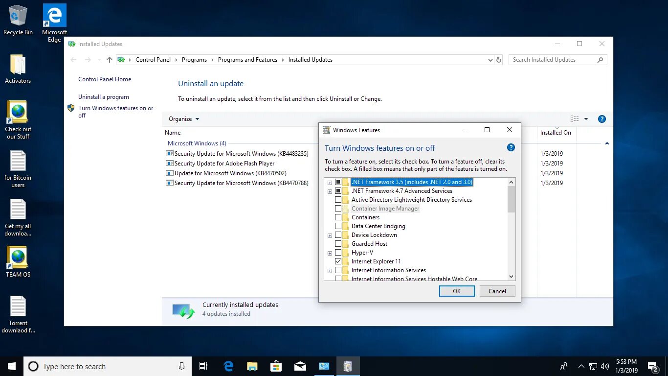Click Programs and Features breadcrumb
The image size is (668, 376).
click(x=247, y=60)
